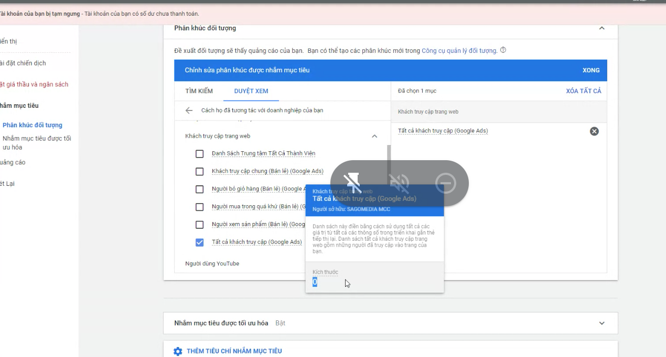Click Tất cả khách truy cập (Google Ads) in selected list
This screenshot has width=666, height=357.
coord(443,131)
